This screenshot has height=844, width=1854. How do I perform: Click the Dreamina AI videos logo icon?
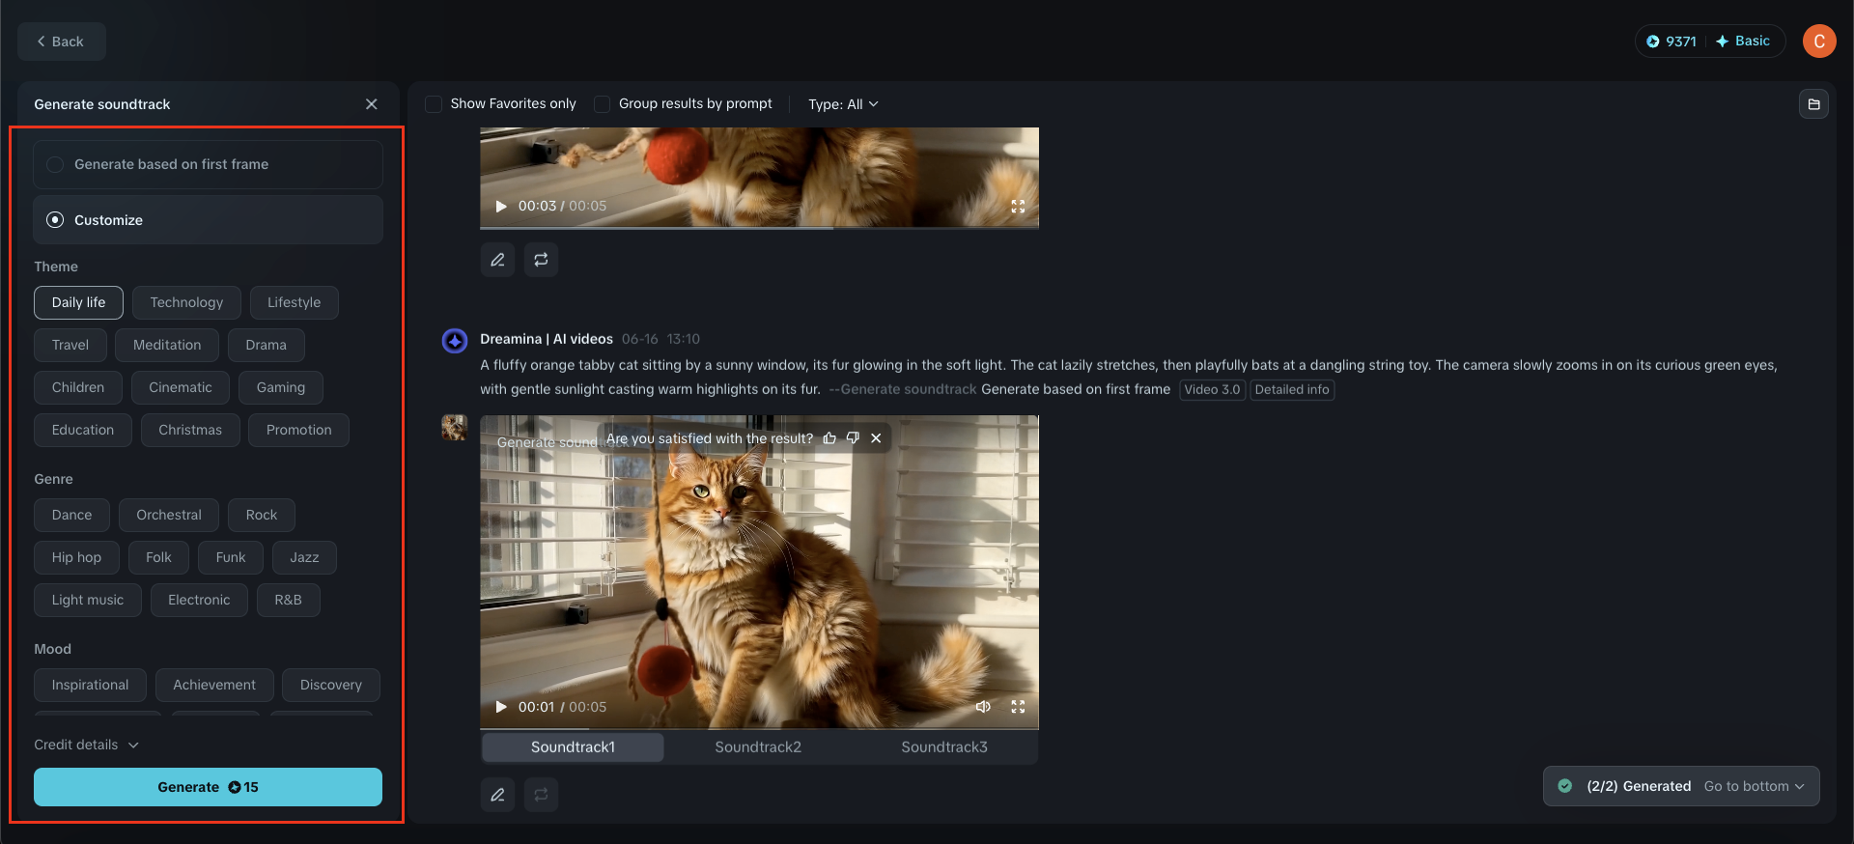click(455, 341)
